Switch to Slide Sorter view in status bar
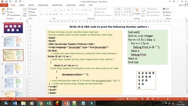 [148, 99]
